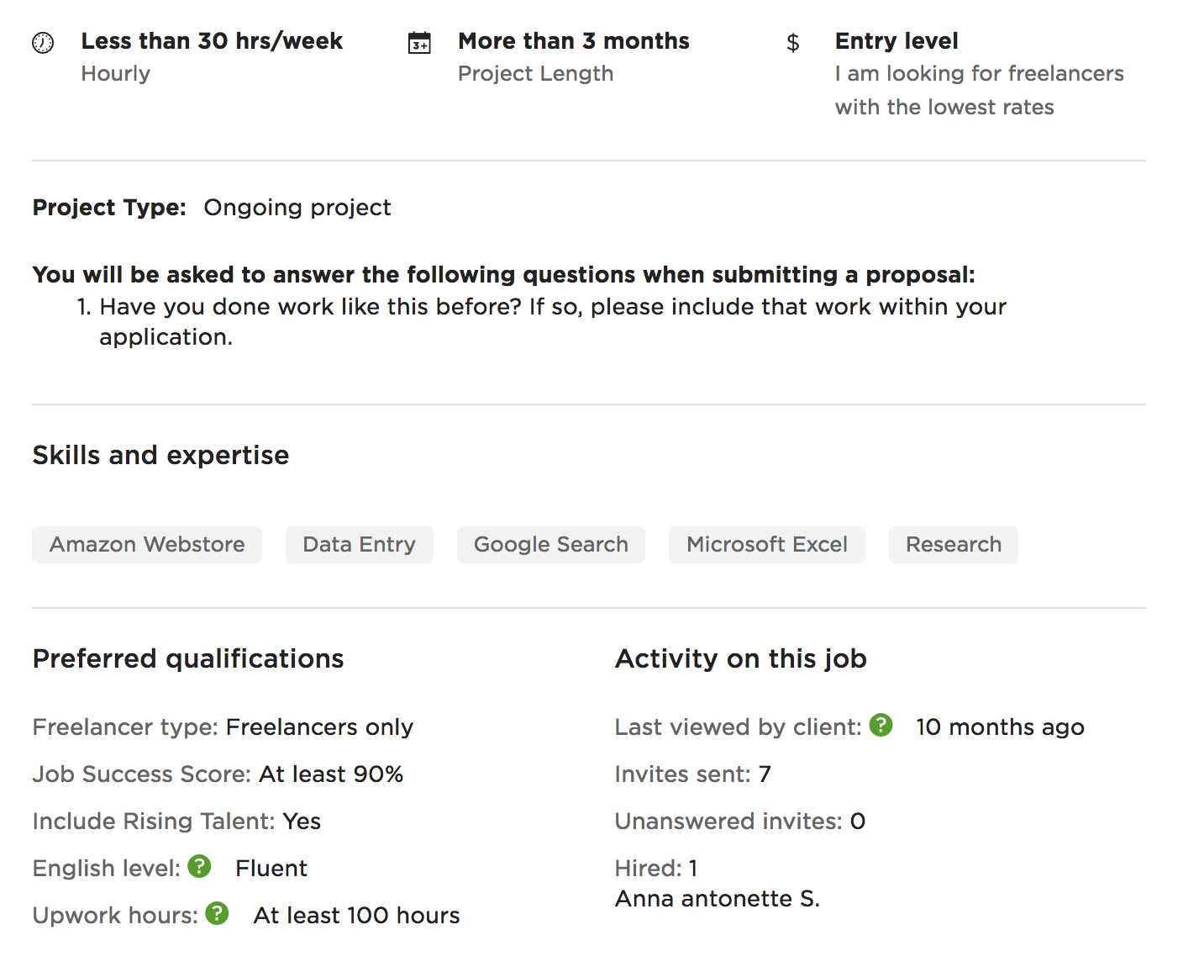Select the Data Entry skill tag
Image resolution: width=1183 pixels, height=967 pixels.
point(359,545)
